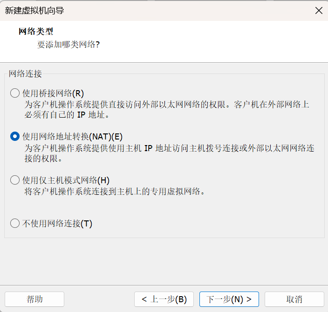Click the 帮助 help button
The height and width of the screenshot is (312, 328).
[34, 299]
